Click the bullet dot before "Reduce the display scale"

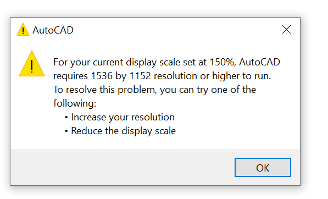click(x=66, y=131)
